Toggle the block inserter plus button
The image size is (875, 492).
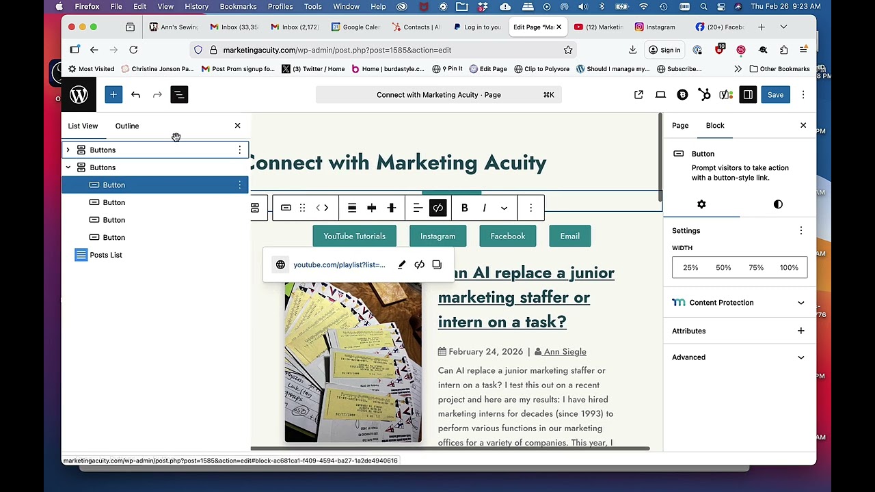tap(113, 95)
